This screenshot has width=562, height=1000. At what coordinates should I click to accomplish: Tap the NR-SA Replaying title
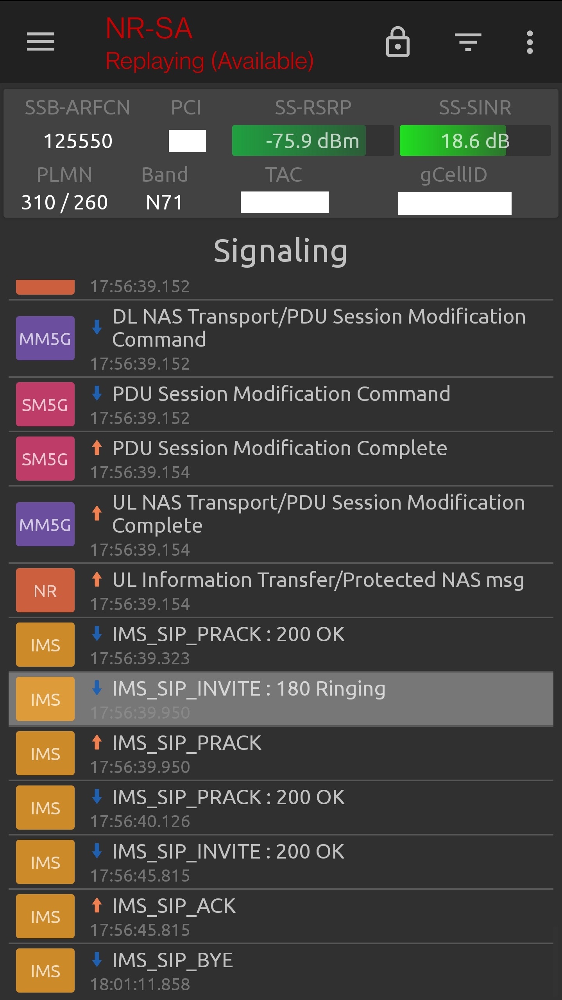(x=209, y=44)
